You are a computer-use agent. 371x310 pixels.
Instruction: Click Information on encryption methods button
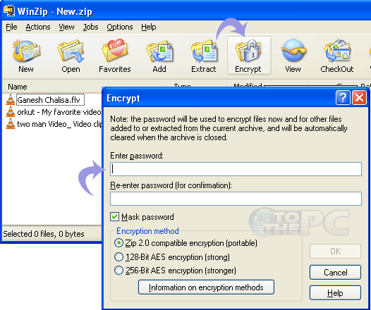[206, 287]
